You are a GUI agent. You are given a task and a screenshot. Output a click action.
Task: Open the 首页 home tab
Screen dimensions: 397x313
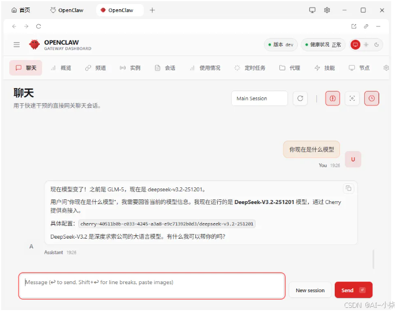[21, 10]
